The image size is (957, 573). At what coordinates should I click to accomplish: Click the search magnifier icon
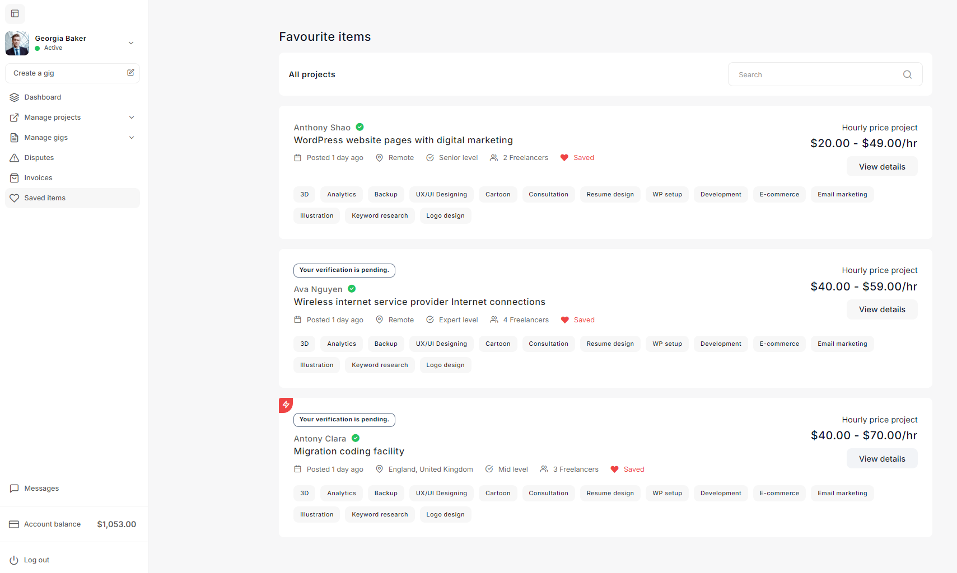point(907,74)
